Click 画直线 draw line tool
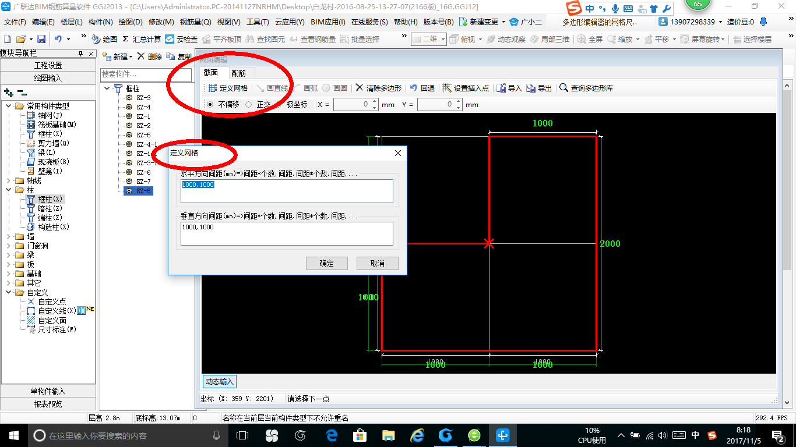 point(272,88)
